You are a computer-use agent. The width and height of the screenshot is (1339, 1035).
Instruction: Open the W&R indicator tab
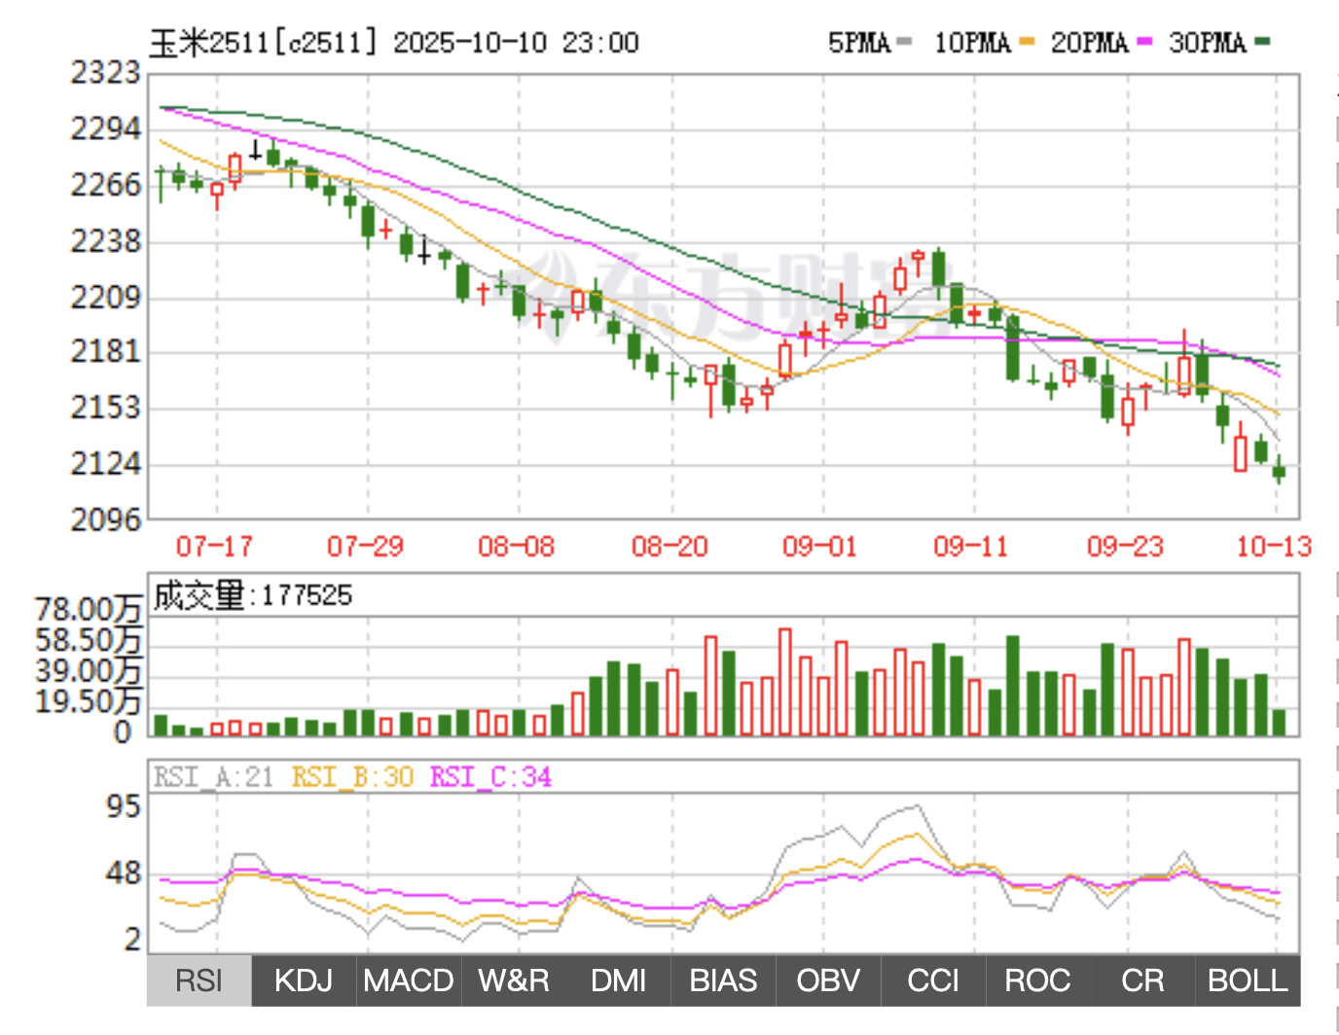[x=514, y=981]
